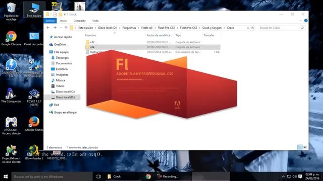
Task: Open the Archivo tab in Explorer
Action: [x=50, y=21]
